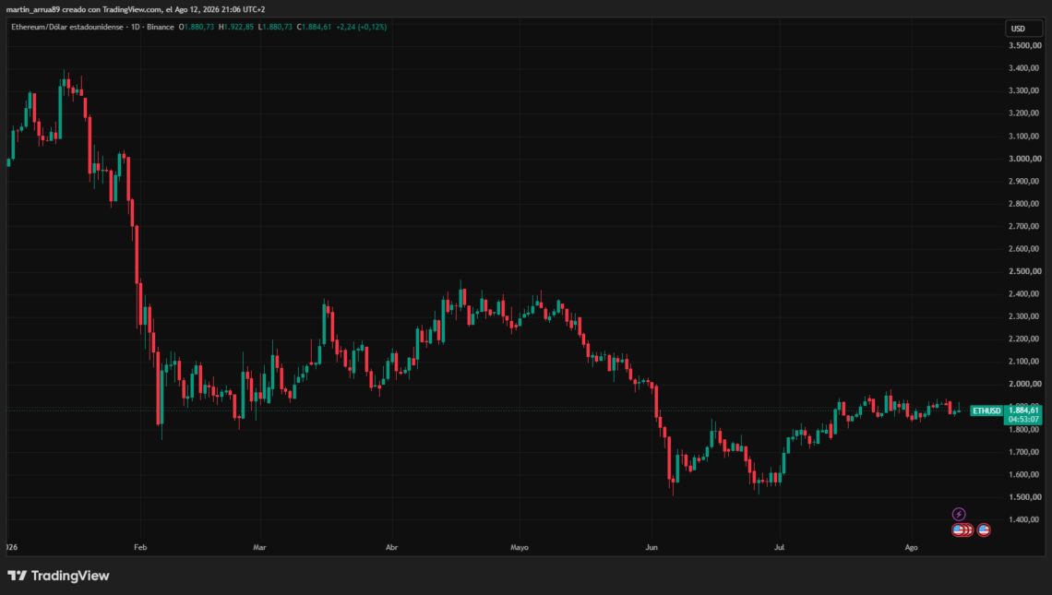
Task: Click the 2.600,00 price scale label
Action: click(x=1024, y=249)
